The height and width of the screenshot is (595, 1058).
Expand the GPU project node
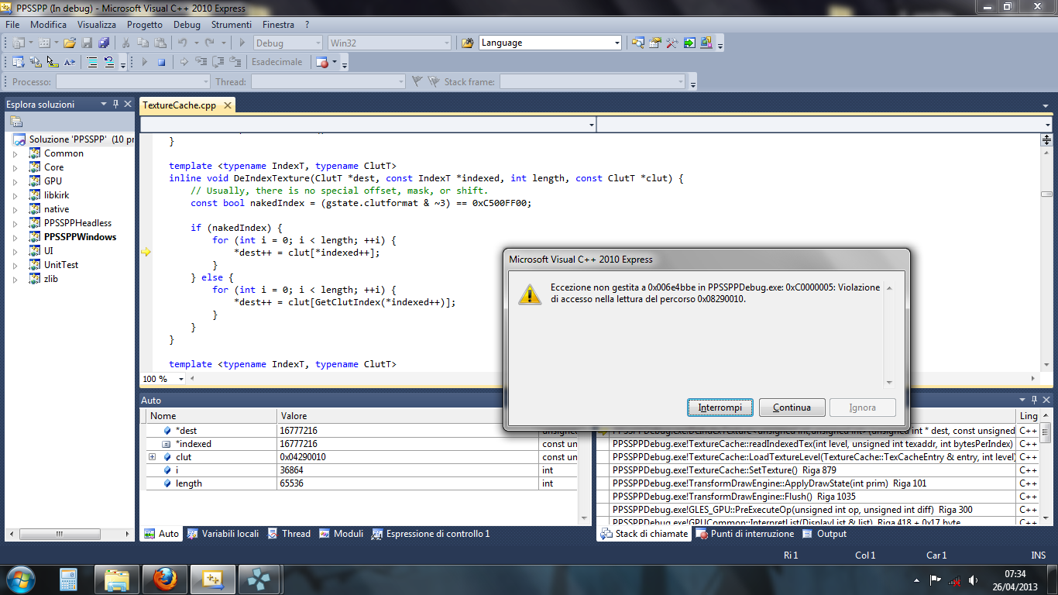click(x=14, y=181)
